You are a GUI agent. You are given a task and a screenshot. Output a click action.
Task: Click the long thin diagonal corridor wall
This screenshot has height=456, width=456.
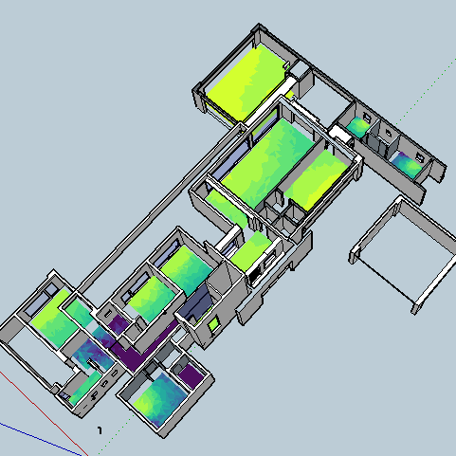[x=159, y=207]
